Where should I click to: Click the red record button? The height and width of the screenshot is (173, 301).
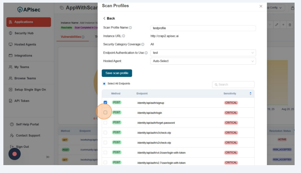[15, 154]
